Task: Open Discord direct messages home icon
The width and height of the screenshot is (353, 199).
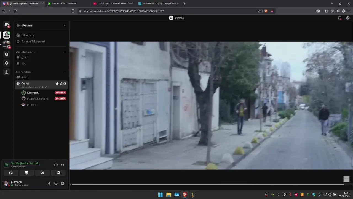Action: pyautogui.click(x=7, y=25)
